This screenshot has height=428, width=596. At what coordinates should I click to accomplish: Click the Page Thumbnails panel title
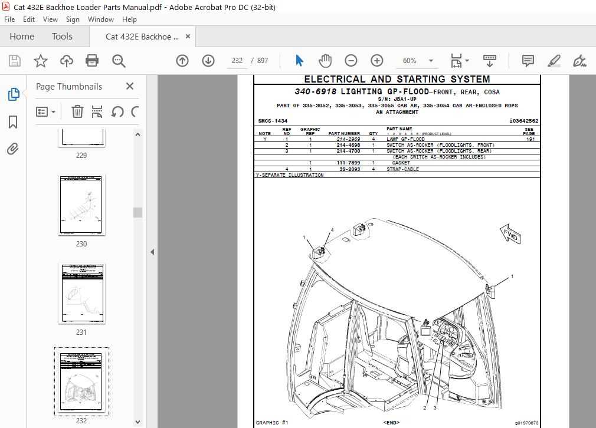[x=69, y=87]
